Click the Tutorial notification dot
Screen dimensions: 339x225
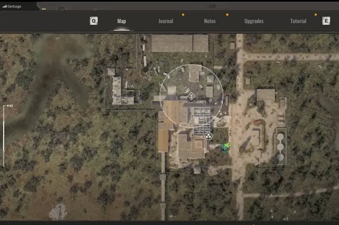pos(315,15)
